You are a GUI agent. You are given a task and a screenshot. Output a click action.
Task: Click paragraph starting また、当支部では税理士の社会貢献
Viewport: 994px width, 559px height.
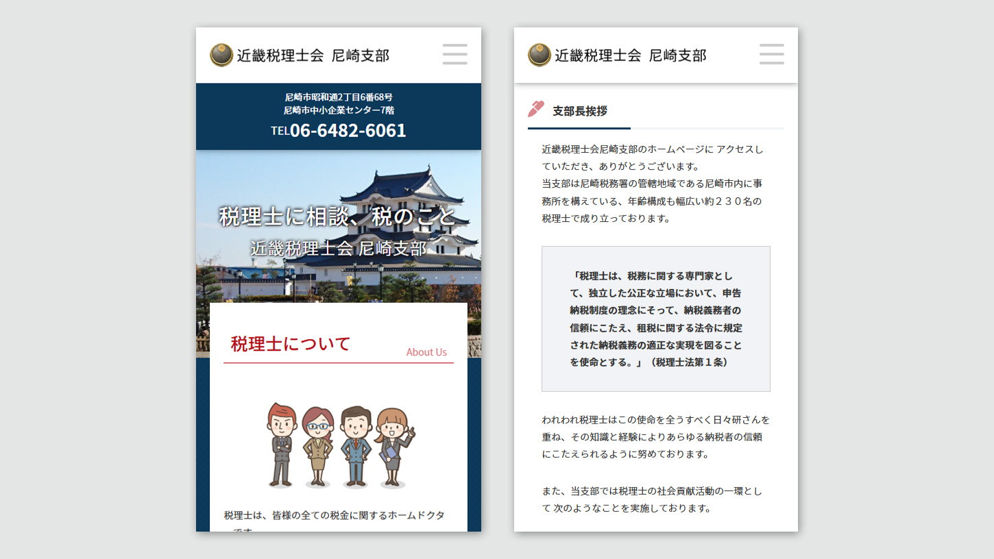[652, 499]
